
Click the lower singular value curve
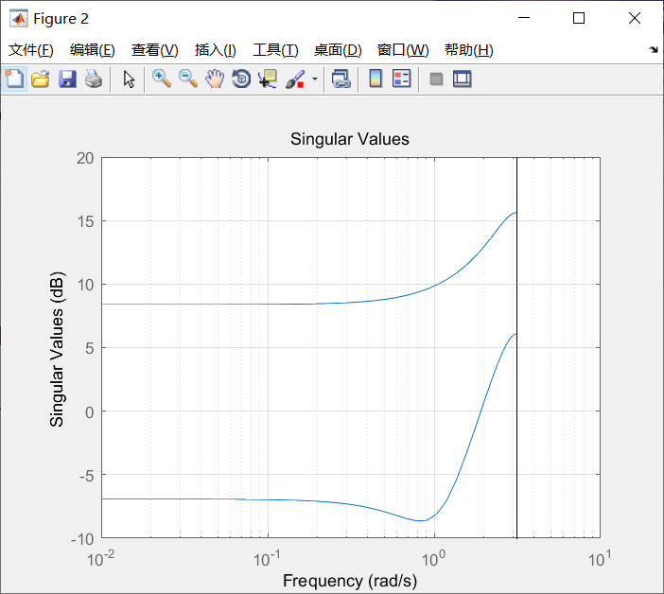tap(481, 411)
